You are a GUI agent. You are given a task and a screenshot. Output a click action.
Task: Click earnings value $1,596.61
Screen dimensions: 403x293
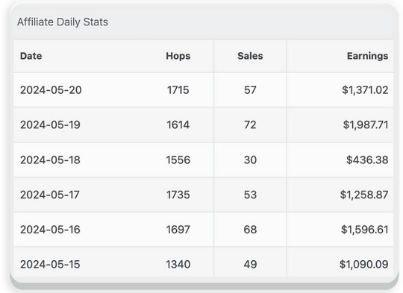pyautogui.click(x=365, y=230)
